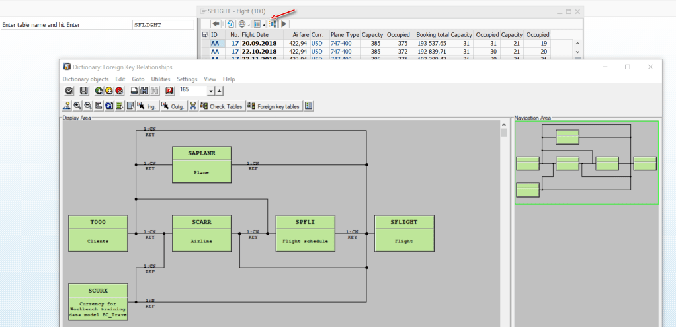Open the Dictionary objects menu

click(85, 79)
